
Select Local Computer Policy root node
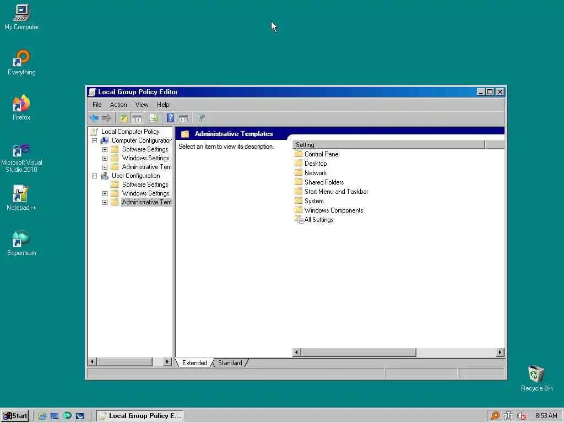coord(130,132)
